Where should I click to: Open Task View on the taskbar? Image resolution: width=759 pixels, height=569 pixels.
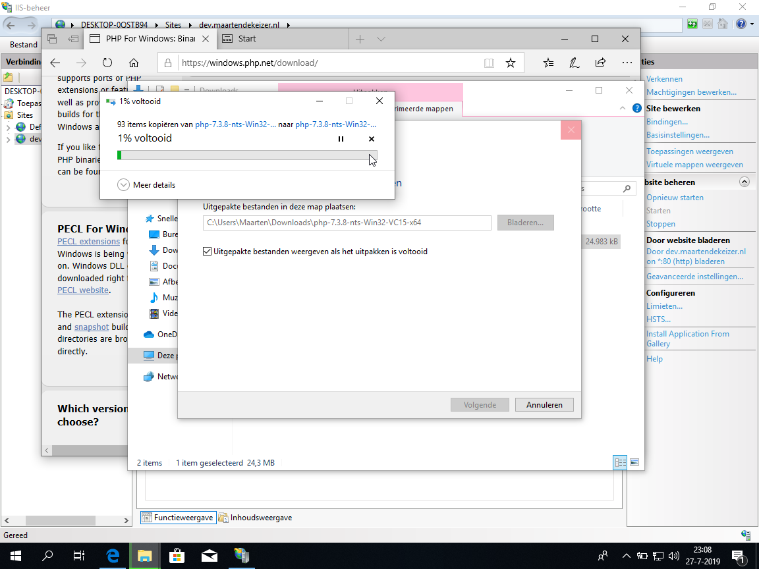79,555
